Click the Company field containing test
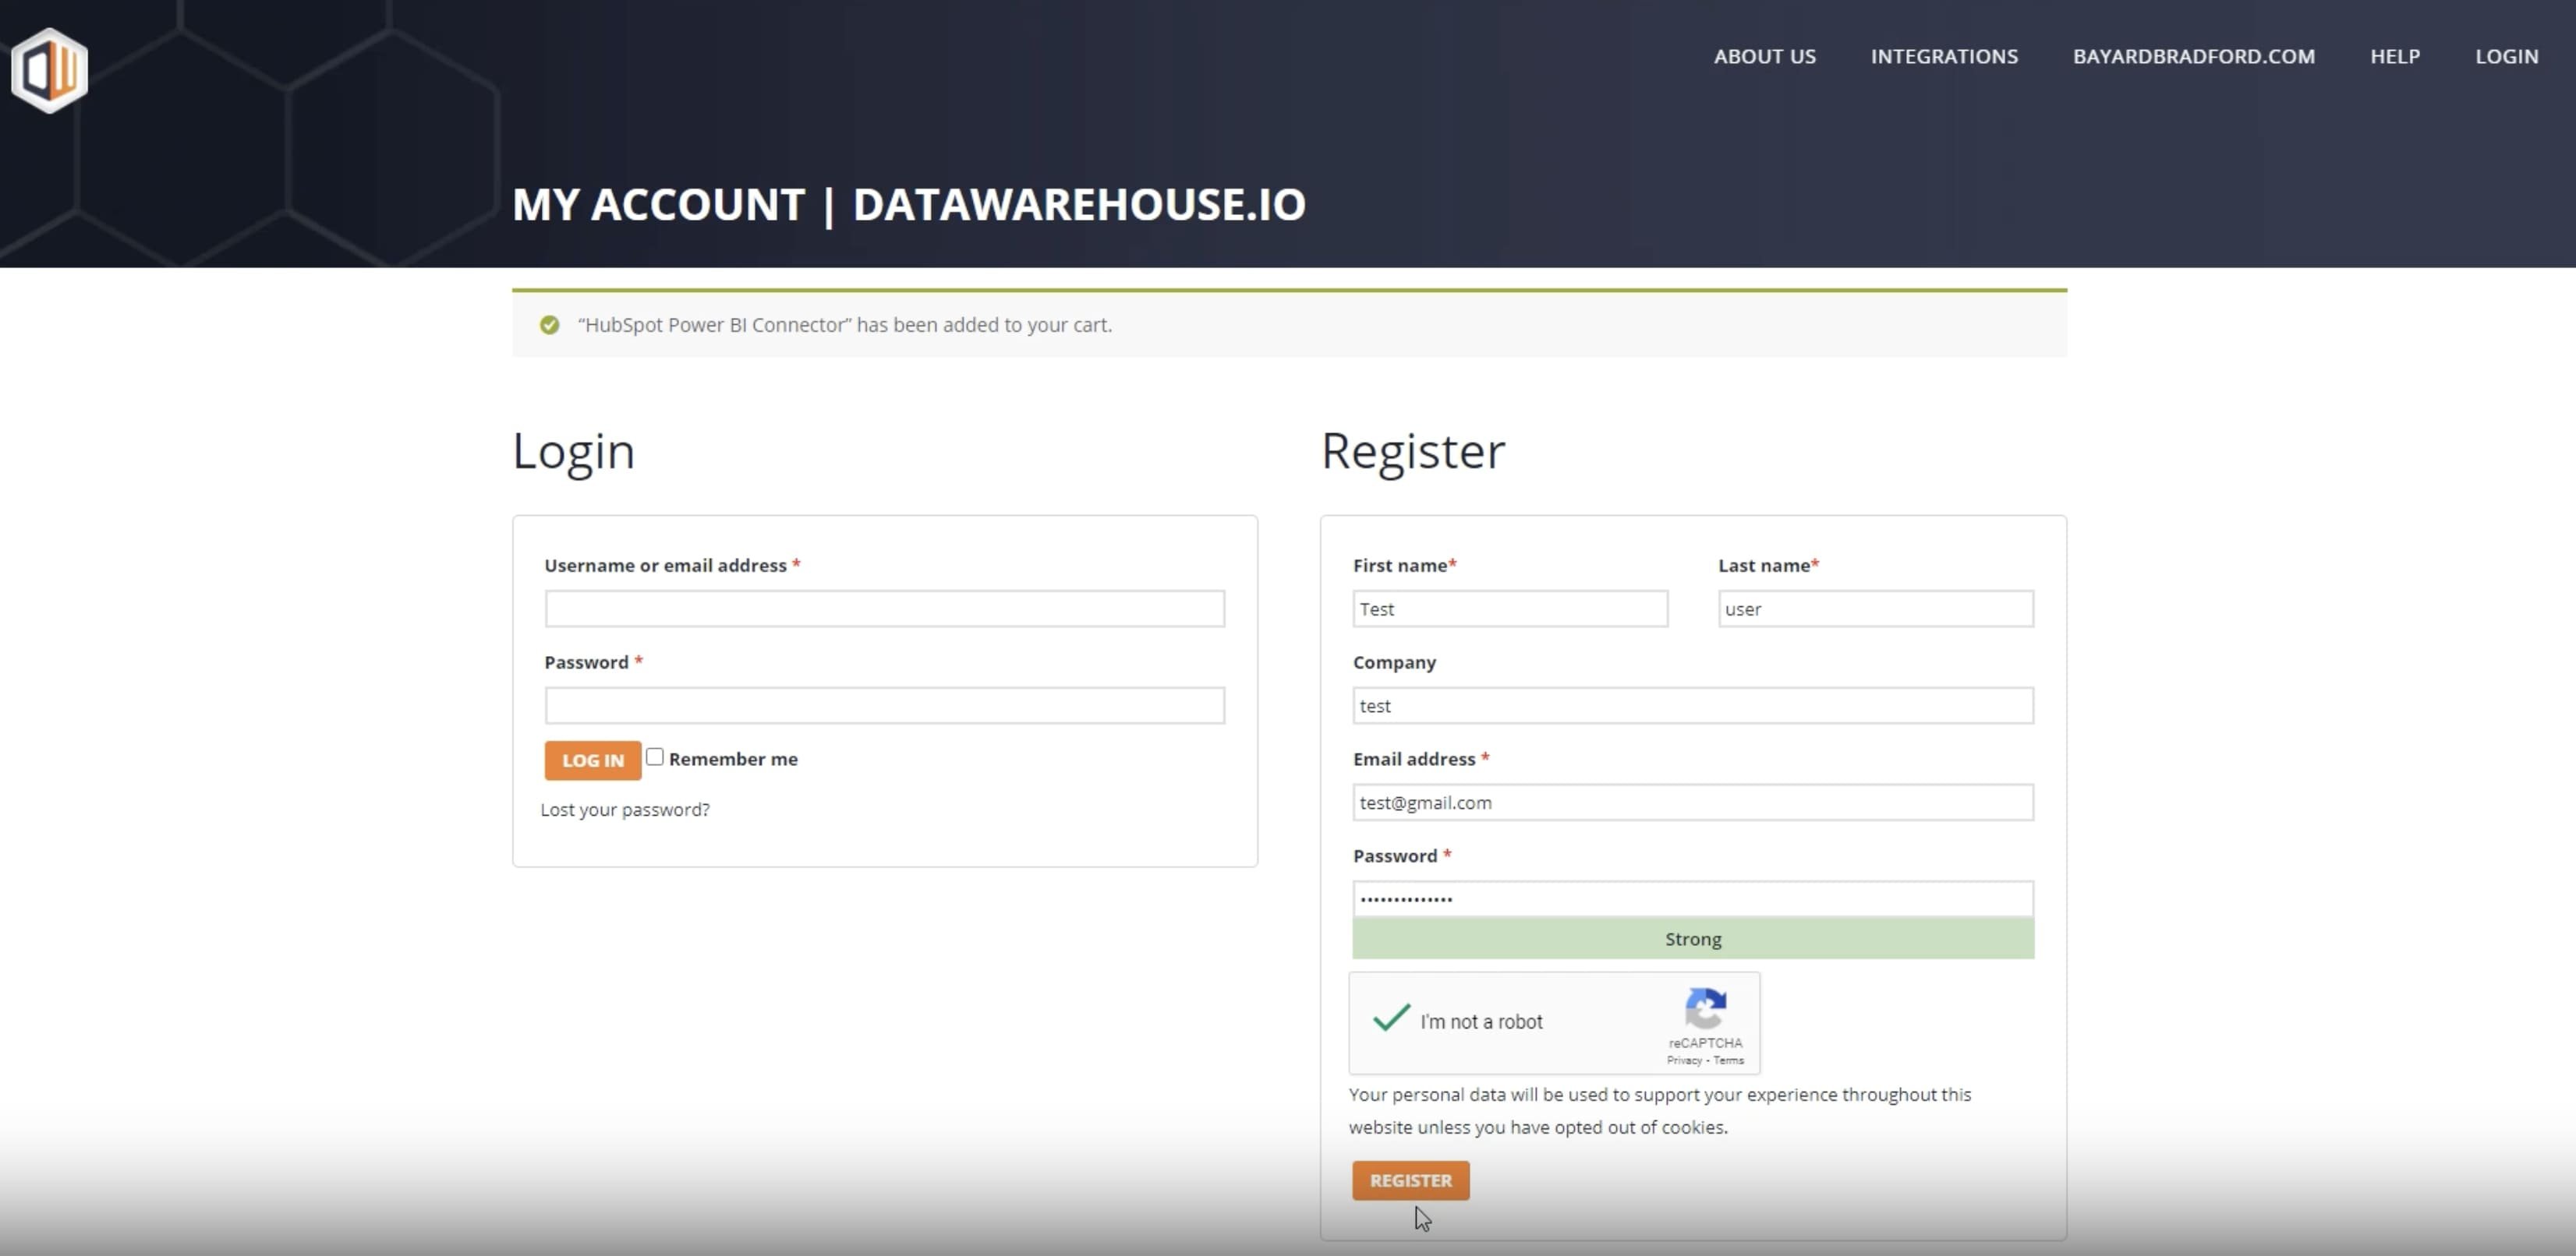The image size is (2576, 1256). (1693, 705)
